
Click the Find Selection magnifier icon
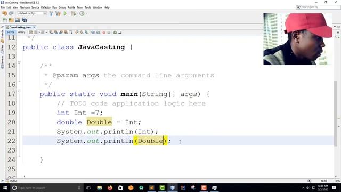(51, 33)
